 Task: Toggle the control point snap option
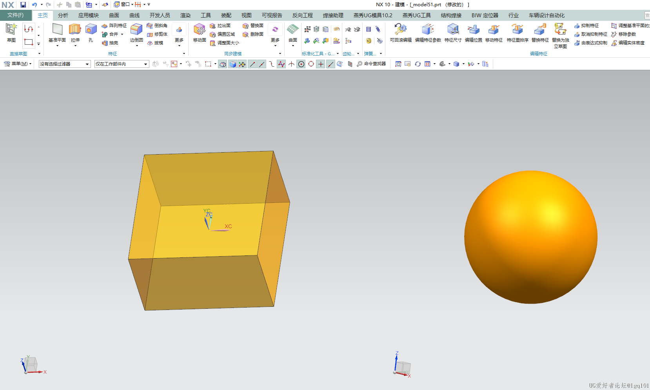coord(272,64)
